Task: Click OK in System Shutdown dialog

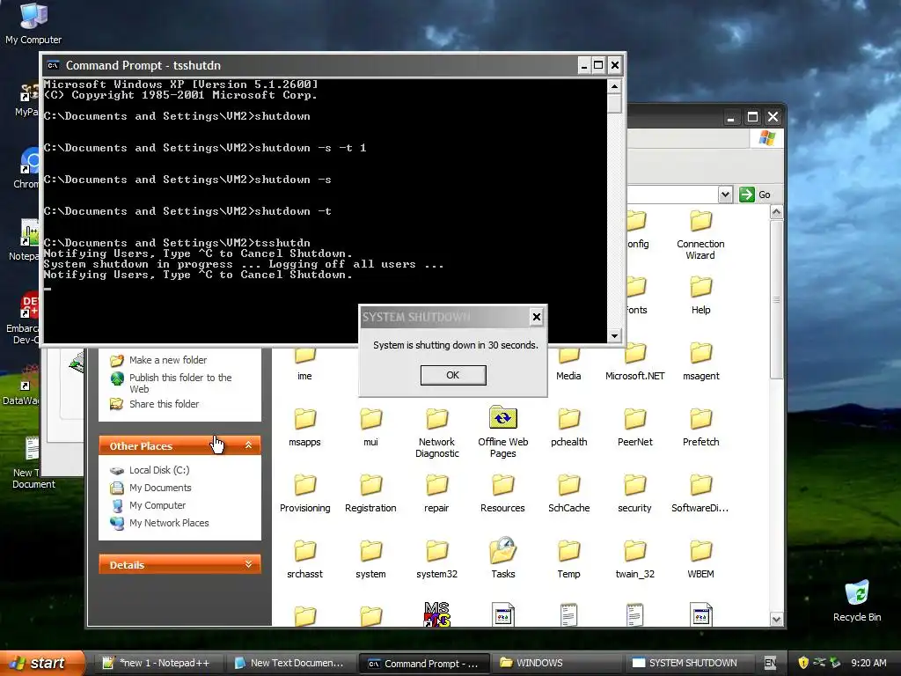Action: click(x=453, y=375)
